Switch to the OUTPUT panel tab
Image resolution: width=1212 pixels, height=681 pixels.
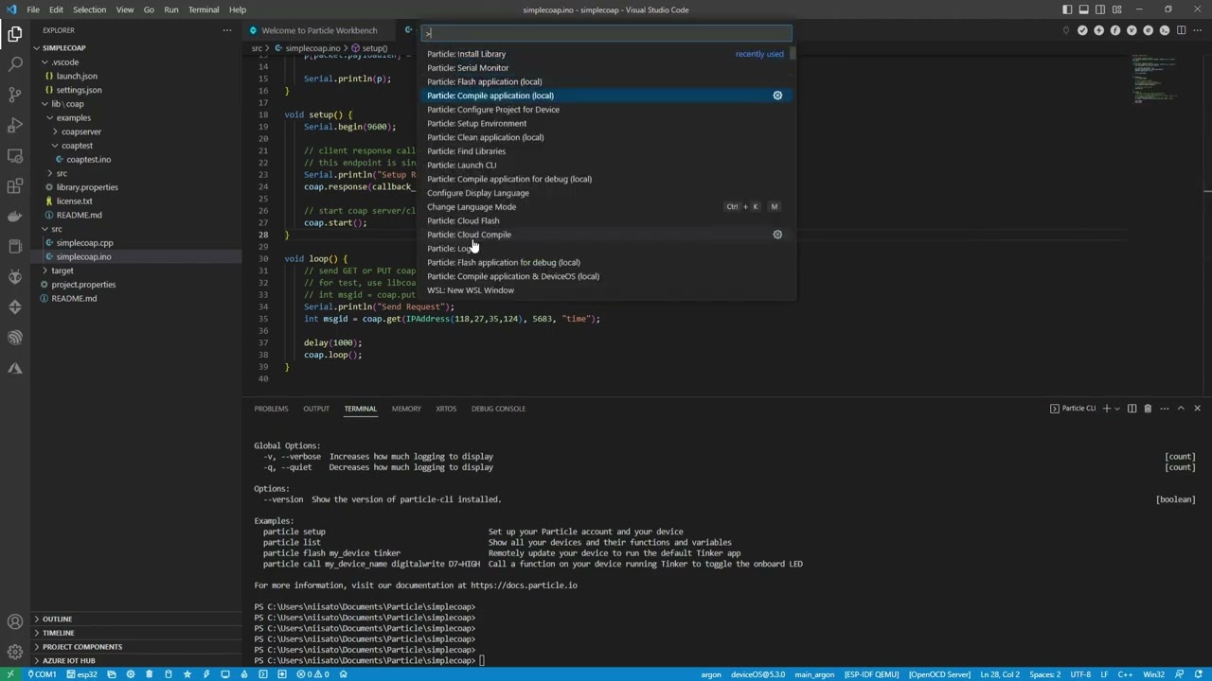tap(316, 409)
